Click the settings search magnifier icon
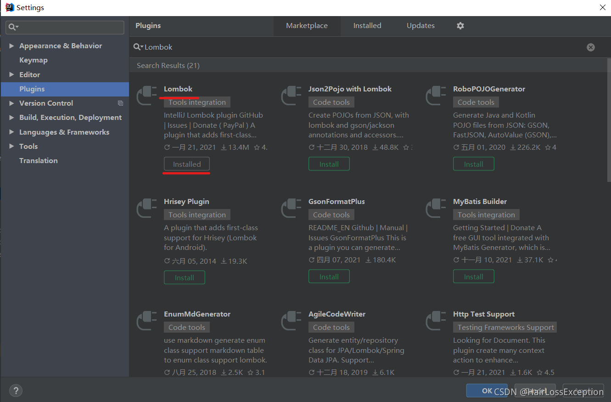611x402 pixels. point(13,27)
